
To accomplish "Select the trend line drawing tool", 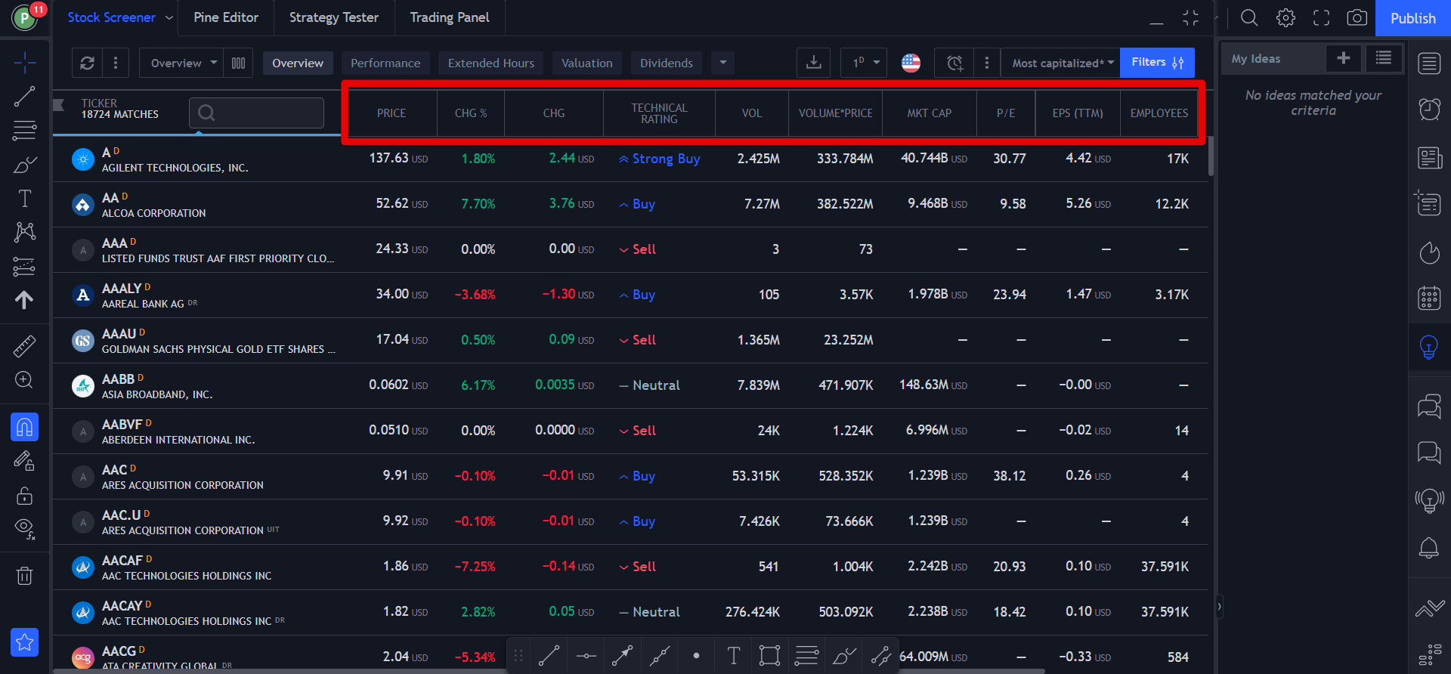I will point(24,97).
